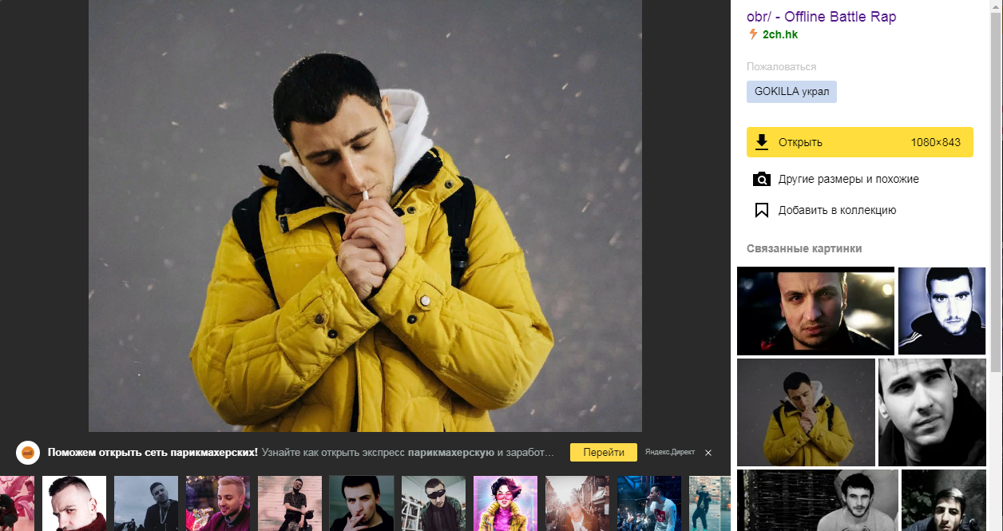Open related picture with wicker fence background

[818, 500]
